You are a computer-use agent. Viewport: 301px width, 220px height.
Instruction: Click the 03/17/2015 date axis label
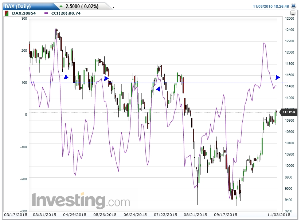(16, 215)
